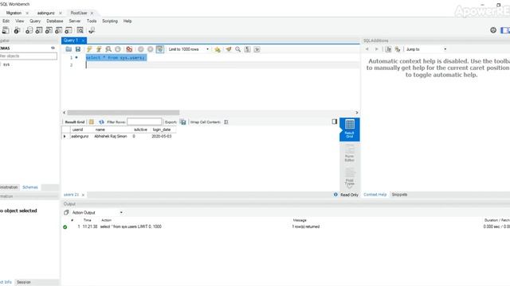Click the search table data icon in main toolbar
Screen dimensions: 510x286
point(80,30)
